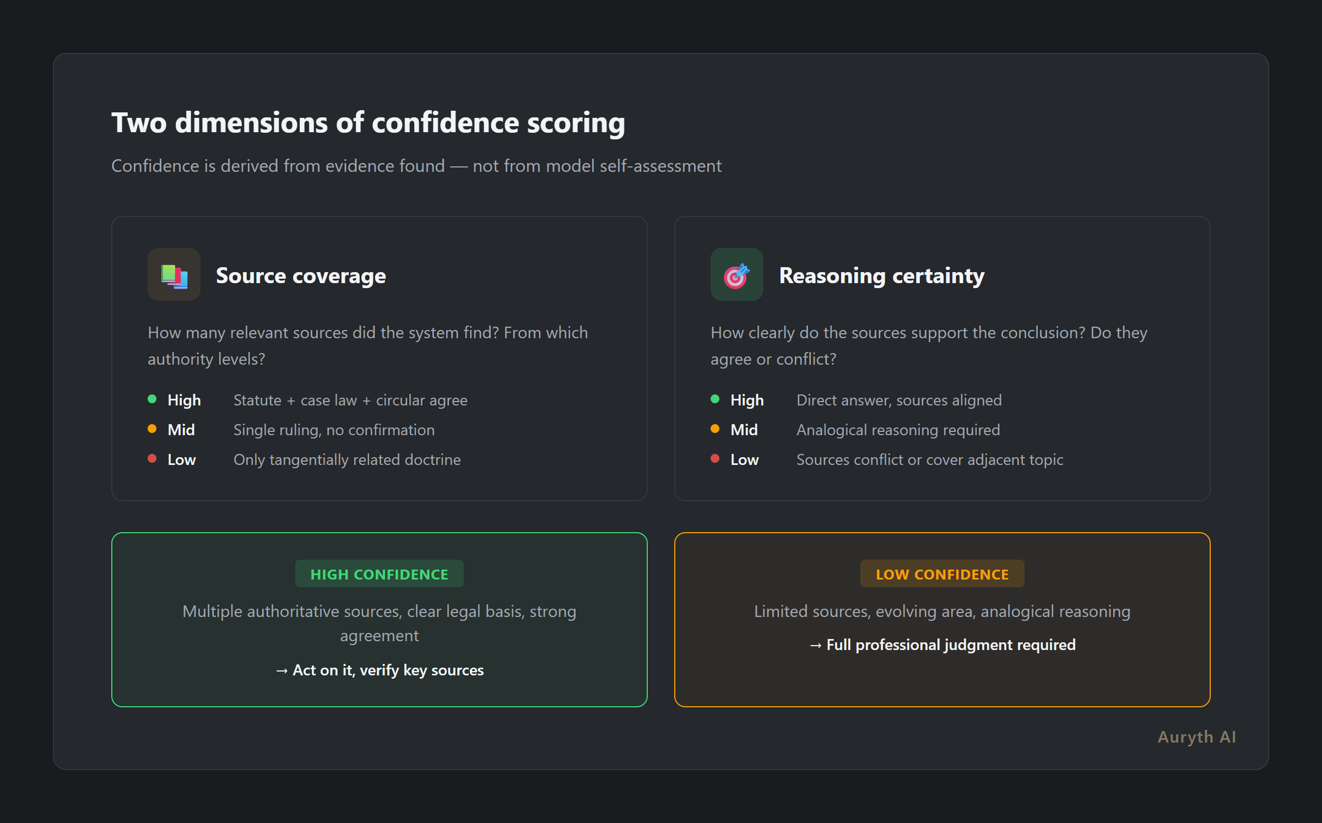Screen dimensions: 1322x823
Task: Click the orange Mid indicator under Reasoning certainty
Action: point(716,428)
